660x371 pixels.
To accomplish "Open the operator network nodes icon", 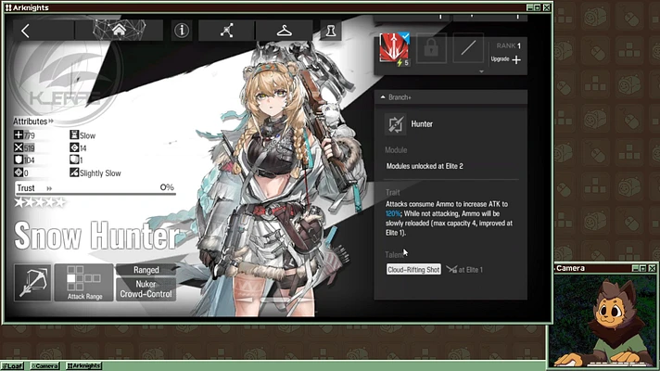I will [x=227, y=31].
